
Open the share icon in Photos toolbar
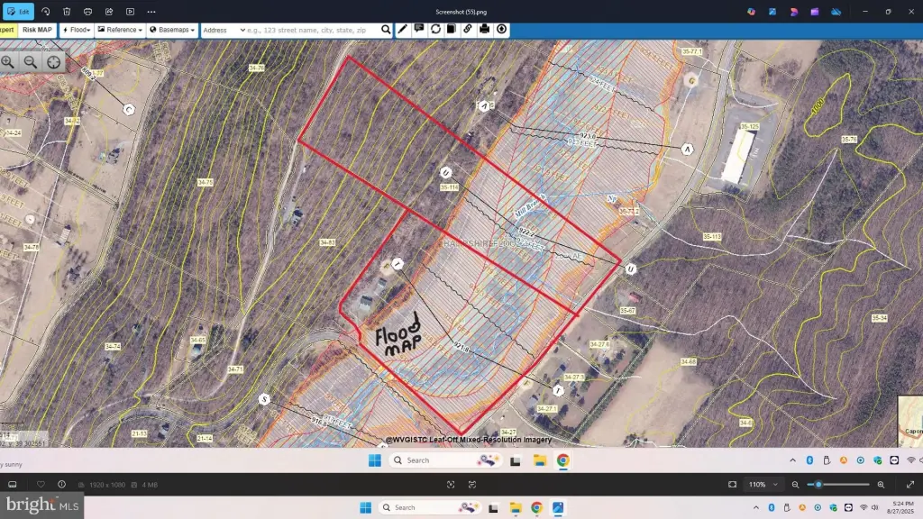pyautogui.click(x=109, y=12)
